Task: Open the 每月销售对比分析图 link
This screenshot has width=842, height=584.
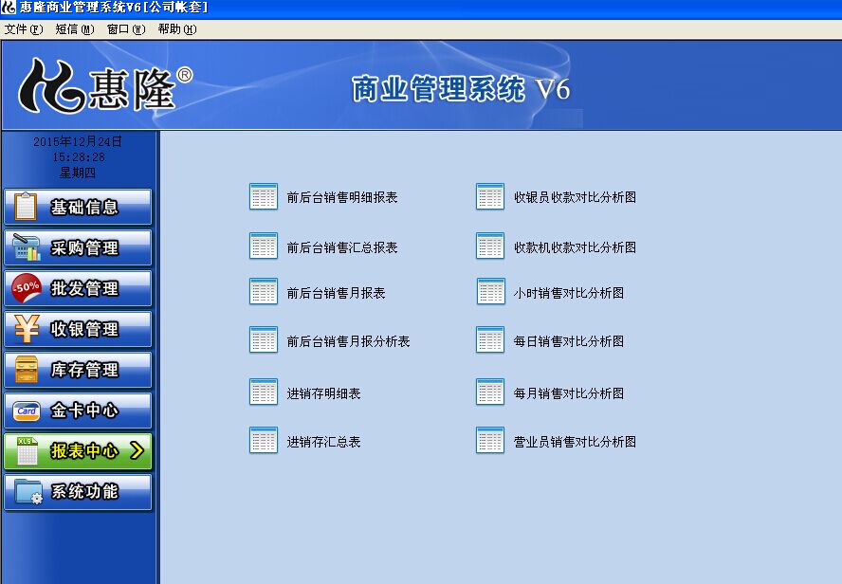Action: [x=569, y=393]
